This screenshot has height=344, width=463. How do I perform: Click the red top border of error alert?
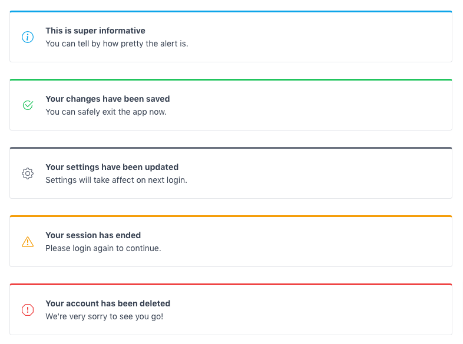(231, 285)
